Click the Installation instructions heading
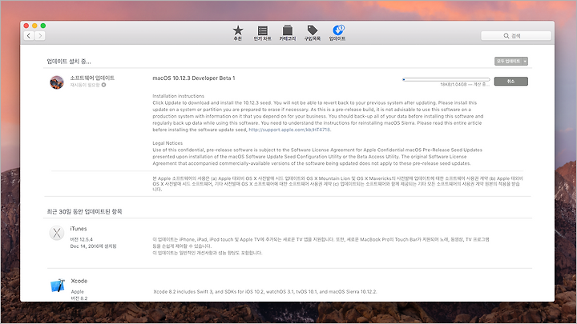This screenshot has width=577, height=324. pos(178,96)
